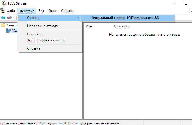192x125 pixels.
Task: Choose Создать in the Действие menu
Action: coord(49,18)
